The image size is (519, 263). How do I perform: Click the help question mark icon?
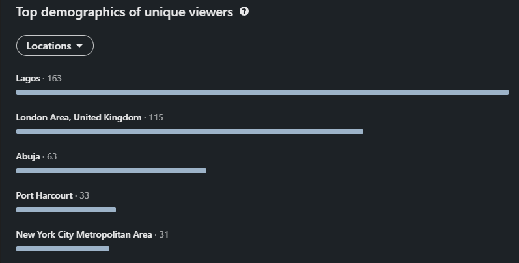(x=244, y=12)
